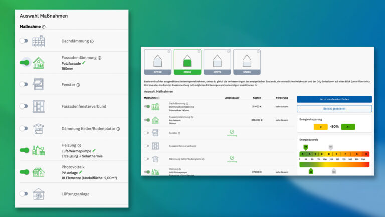Click green marker below the gradient energy bar

pos(311,171)
